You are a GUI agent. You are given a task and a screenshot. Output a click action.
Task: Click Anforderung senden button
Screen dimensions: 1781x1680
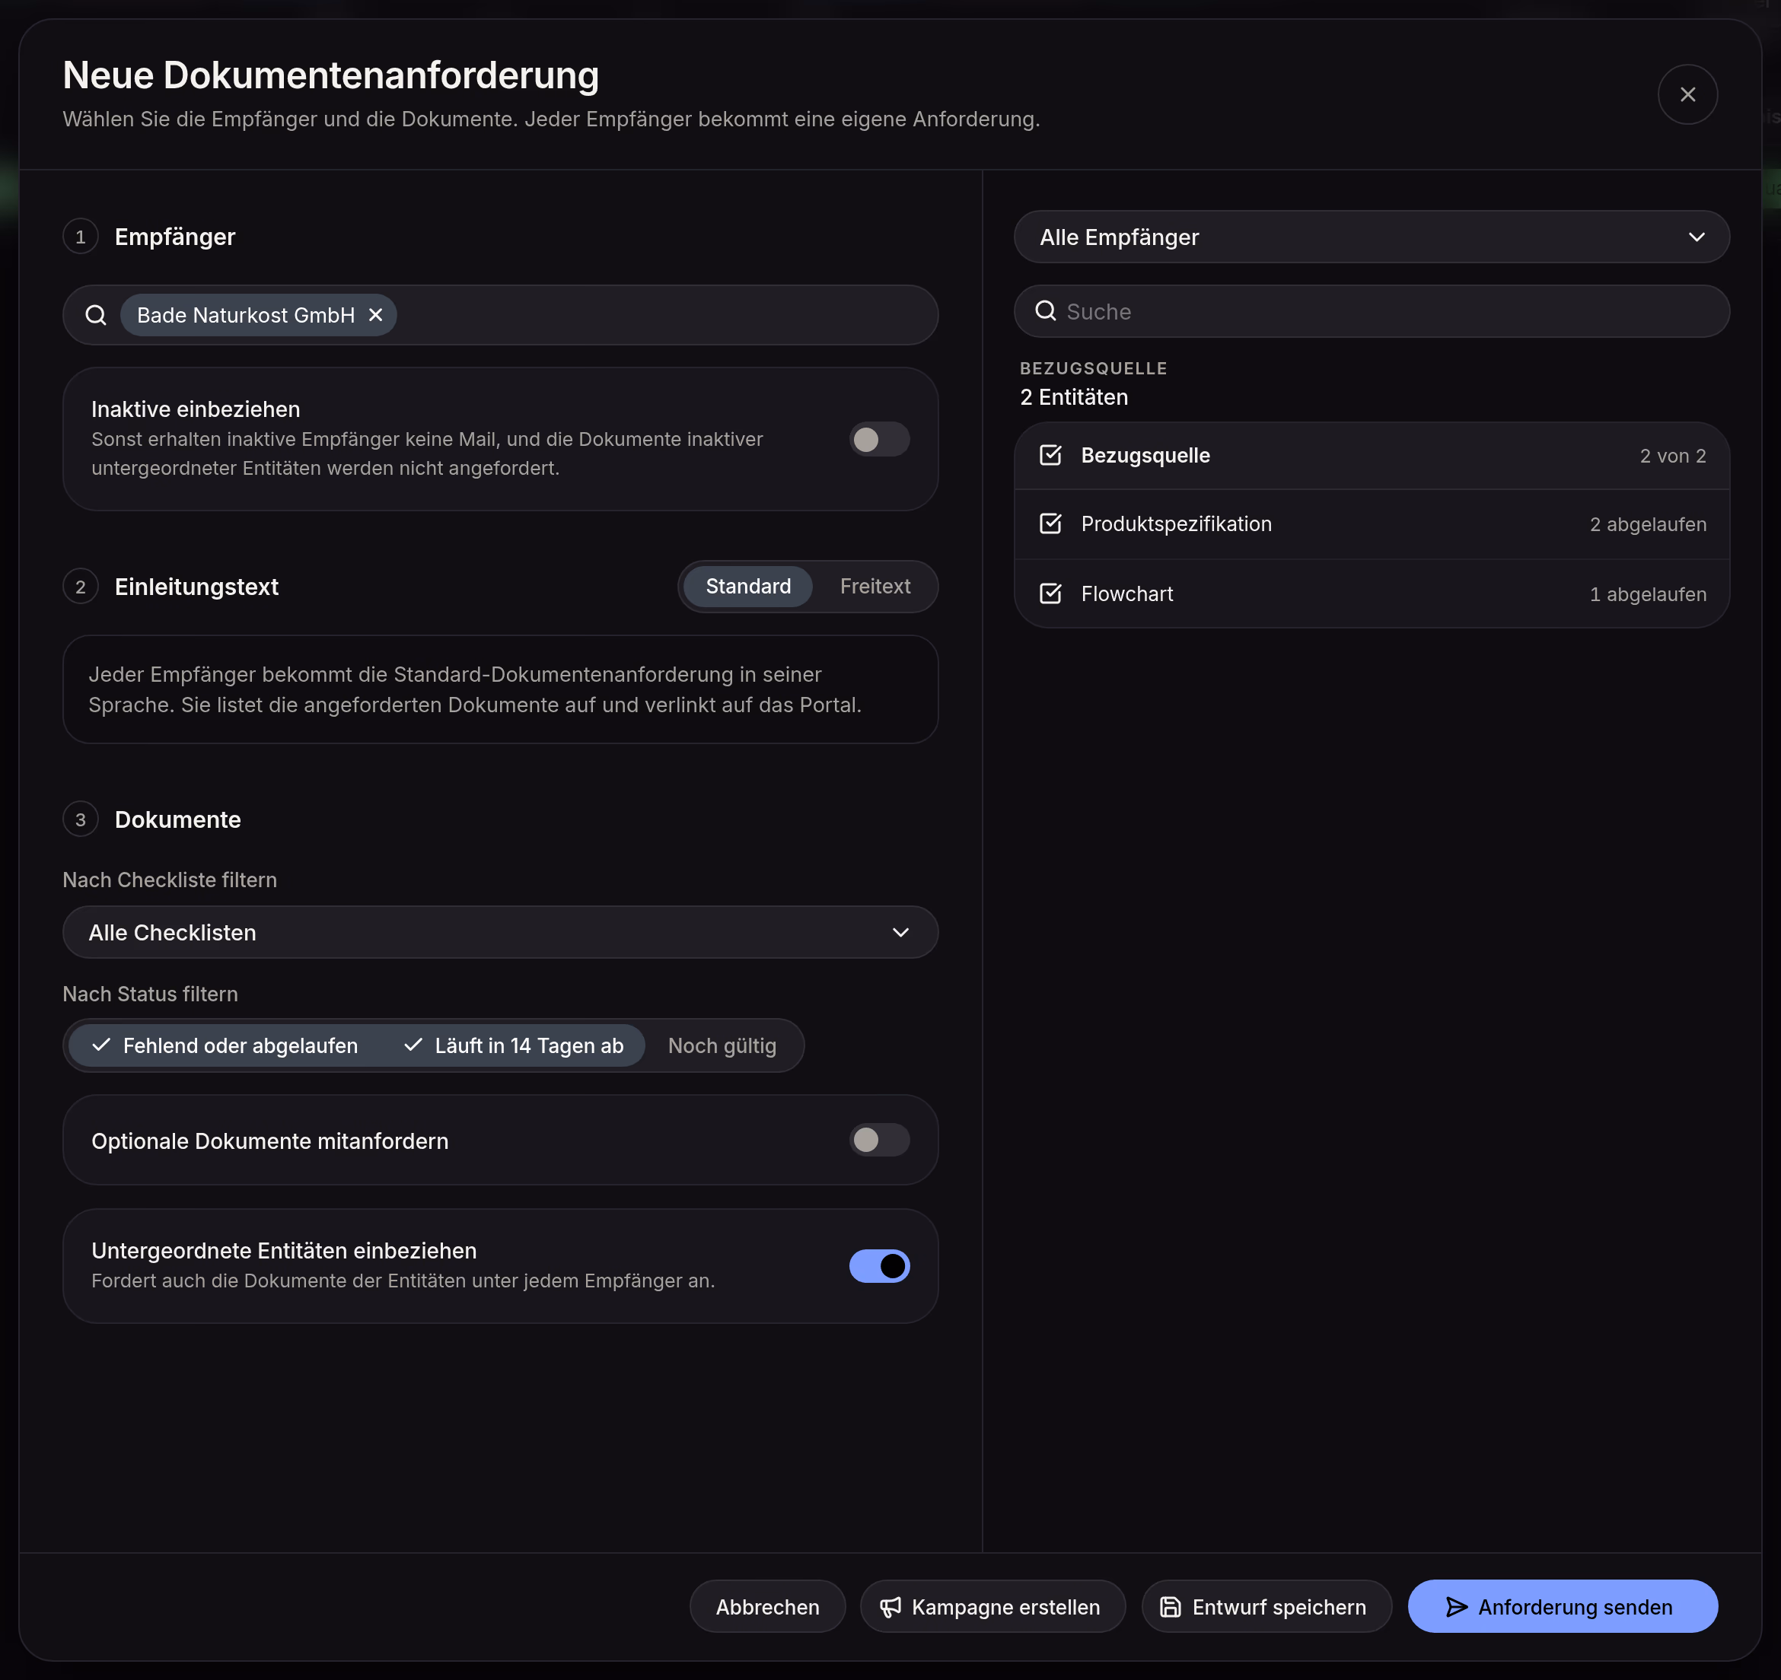(1562, 1606)
